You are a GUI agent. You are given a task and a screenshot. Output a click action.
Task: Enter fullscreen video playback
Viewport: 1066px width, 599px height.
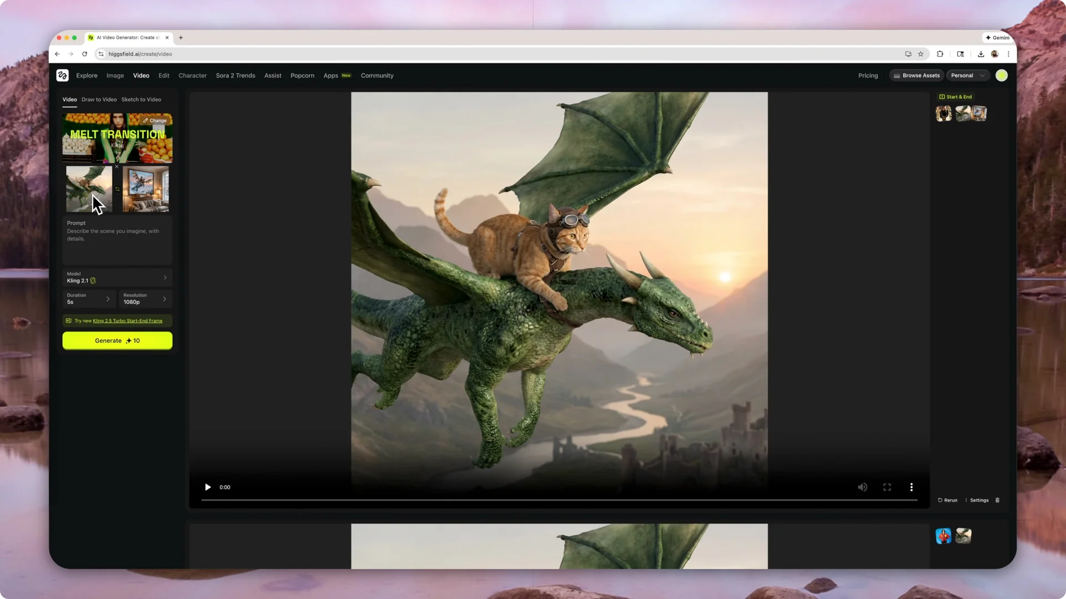[887, 487]
